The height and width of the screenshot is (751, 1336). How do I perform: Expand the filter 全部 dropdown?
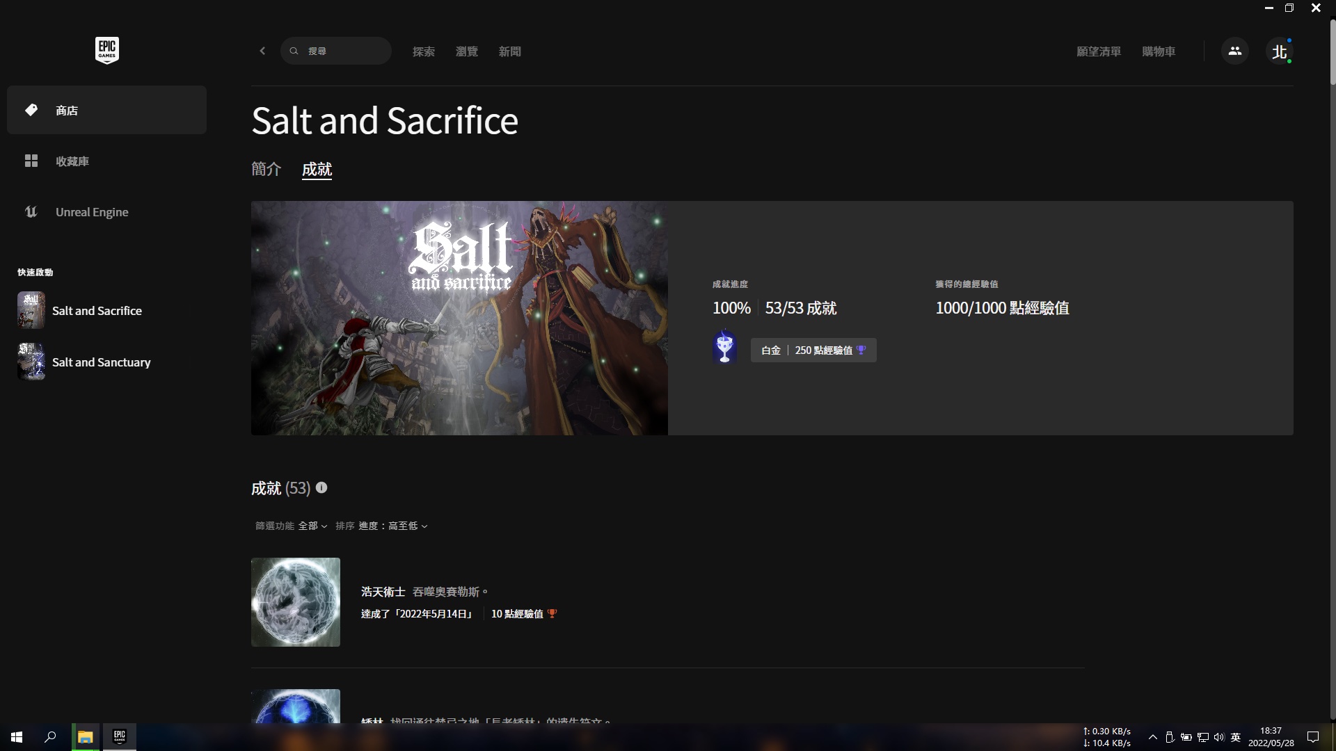pos(312,526)
